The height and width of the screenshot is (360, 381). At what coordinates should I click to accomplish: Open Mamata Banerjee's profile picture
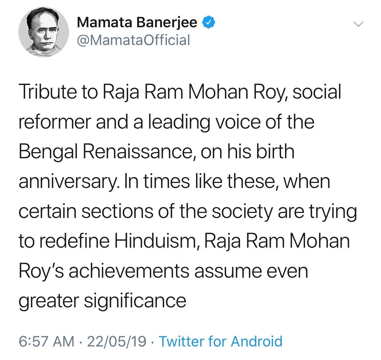pyautogui.click(x=44, y=32)
